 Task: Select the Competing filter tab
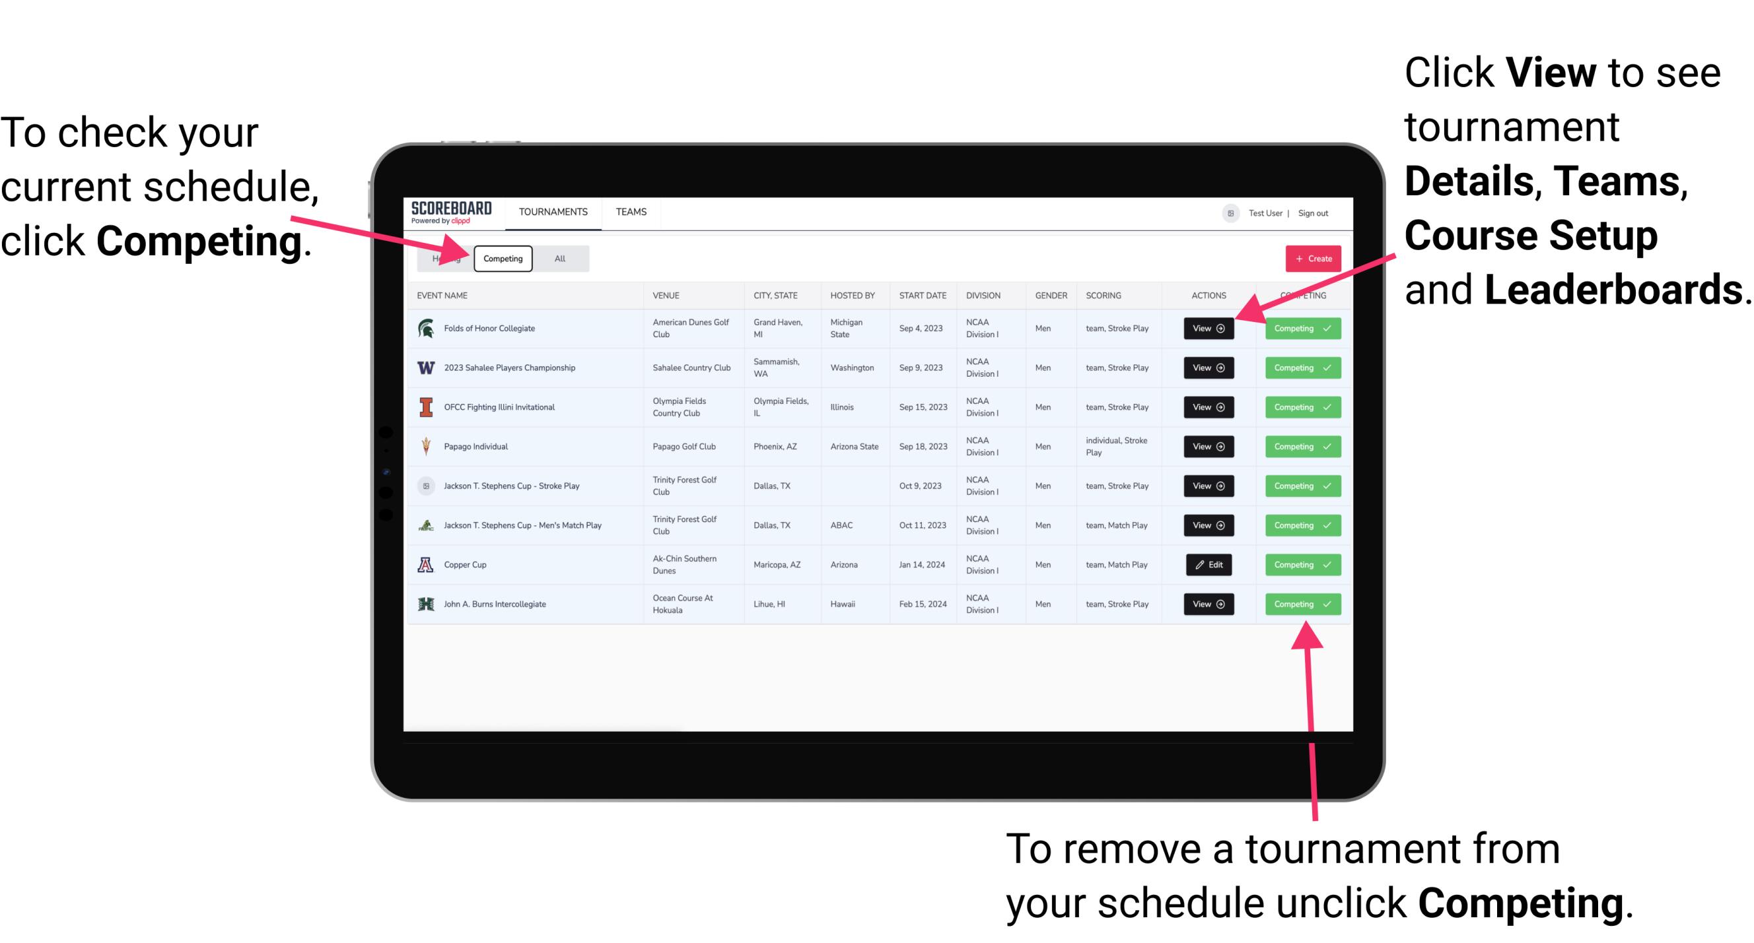(x=502, y=259)
